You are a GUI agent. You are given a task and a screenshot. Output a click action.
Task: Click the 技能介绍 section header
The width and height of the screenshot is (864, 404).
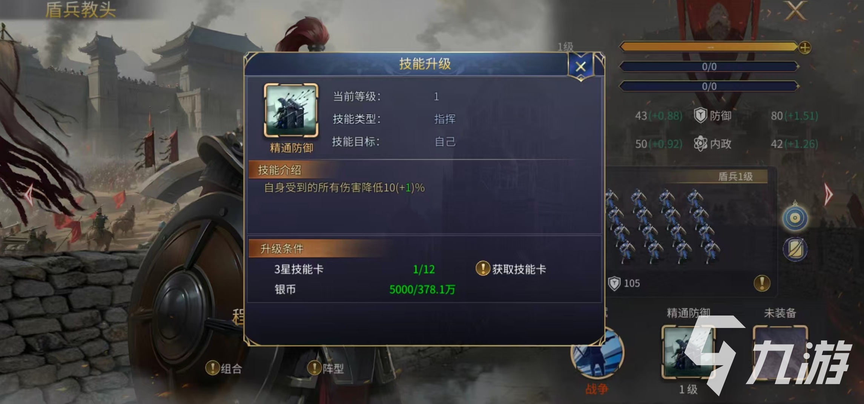(x=279, y=170)
